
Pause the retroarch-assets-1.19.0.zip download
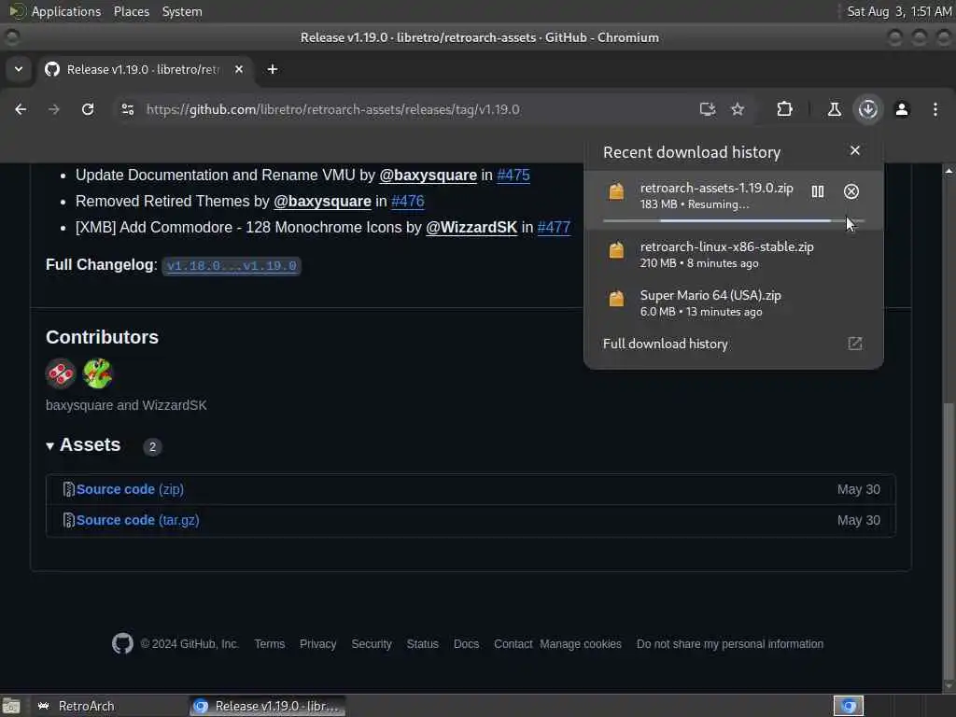[x=818, y=191]
